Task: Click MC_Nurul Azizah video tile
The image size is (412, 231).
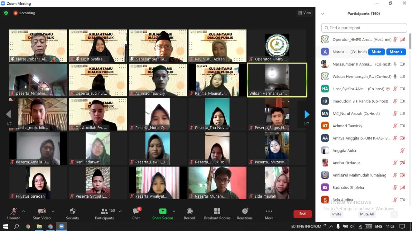Action: [x=217, y=46]
